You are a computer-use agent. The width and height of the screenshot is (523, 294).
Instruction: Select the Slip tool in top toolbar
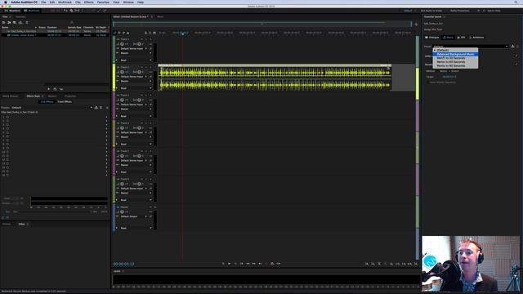[77, 11]
